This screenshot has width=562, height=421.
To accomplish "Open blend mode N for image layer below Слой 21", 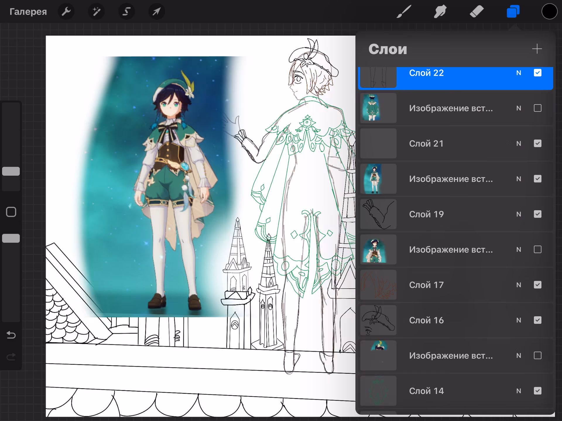I will click(519, 179).
